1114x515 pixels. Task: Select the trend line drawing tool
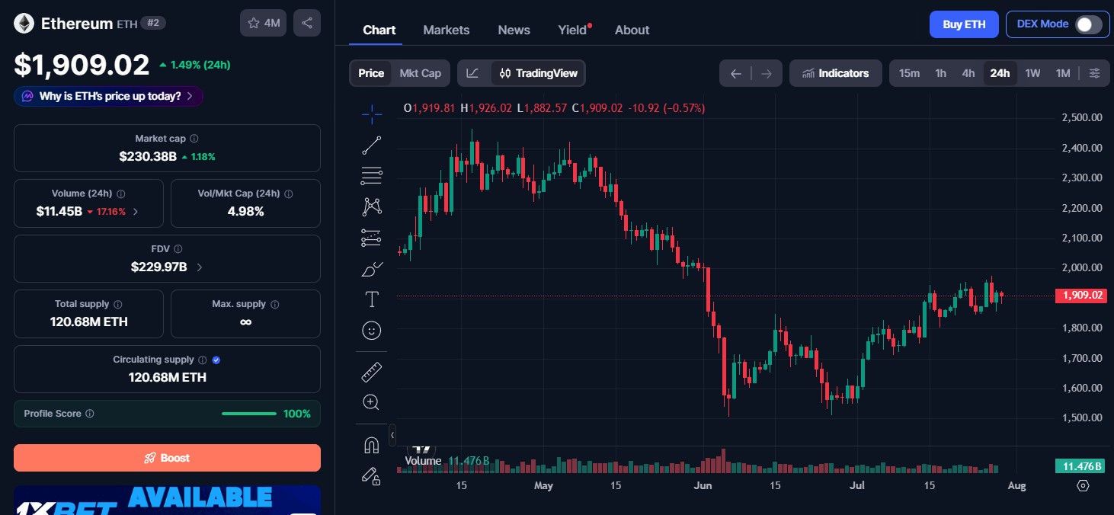[372, 146]
